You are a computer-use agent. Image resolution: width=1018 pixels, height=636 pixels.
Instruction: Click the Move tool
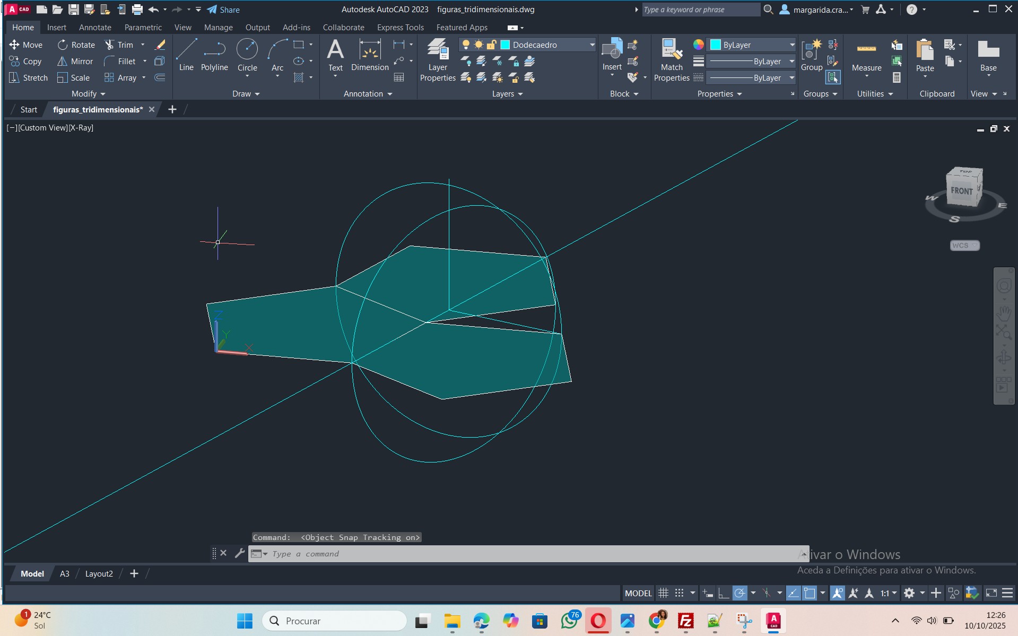point(25,45)
